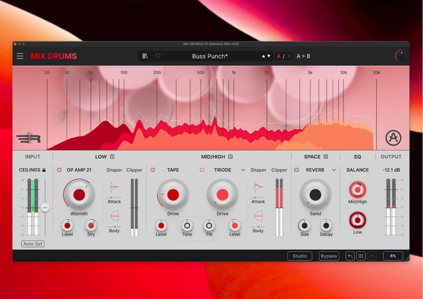Solo the LOW band

112,156
